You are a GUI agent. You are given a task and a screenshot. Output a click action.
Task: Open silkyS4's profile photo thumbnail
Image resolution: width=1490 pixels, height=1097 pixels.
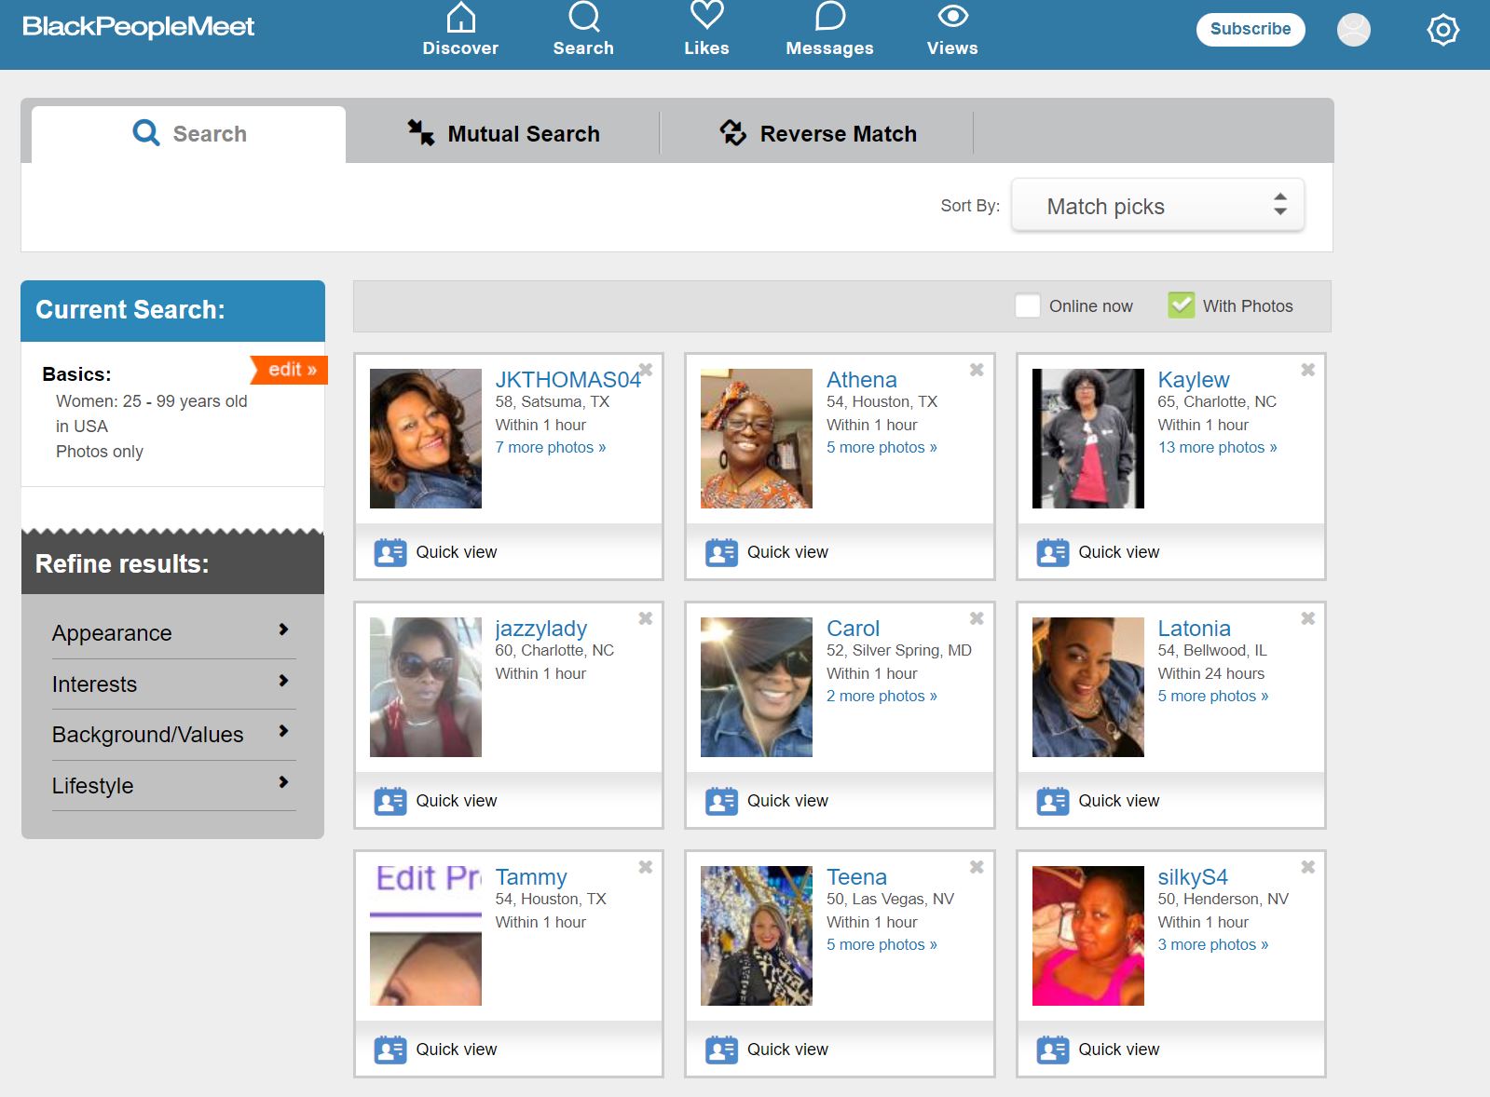click(1088, 936)
